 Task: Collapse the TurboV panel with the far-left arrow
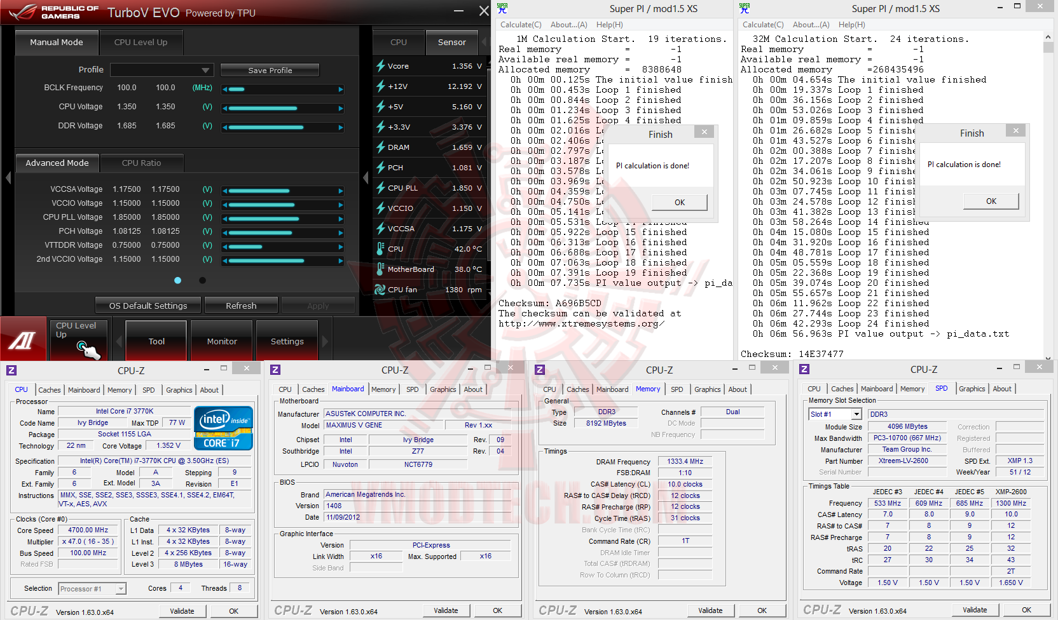(8, 178)
